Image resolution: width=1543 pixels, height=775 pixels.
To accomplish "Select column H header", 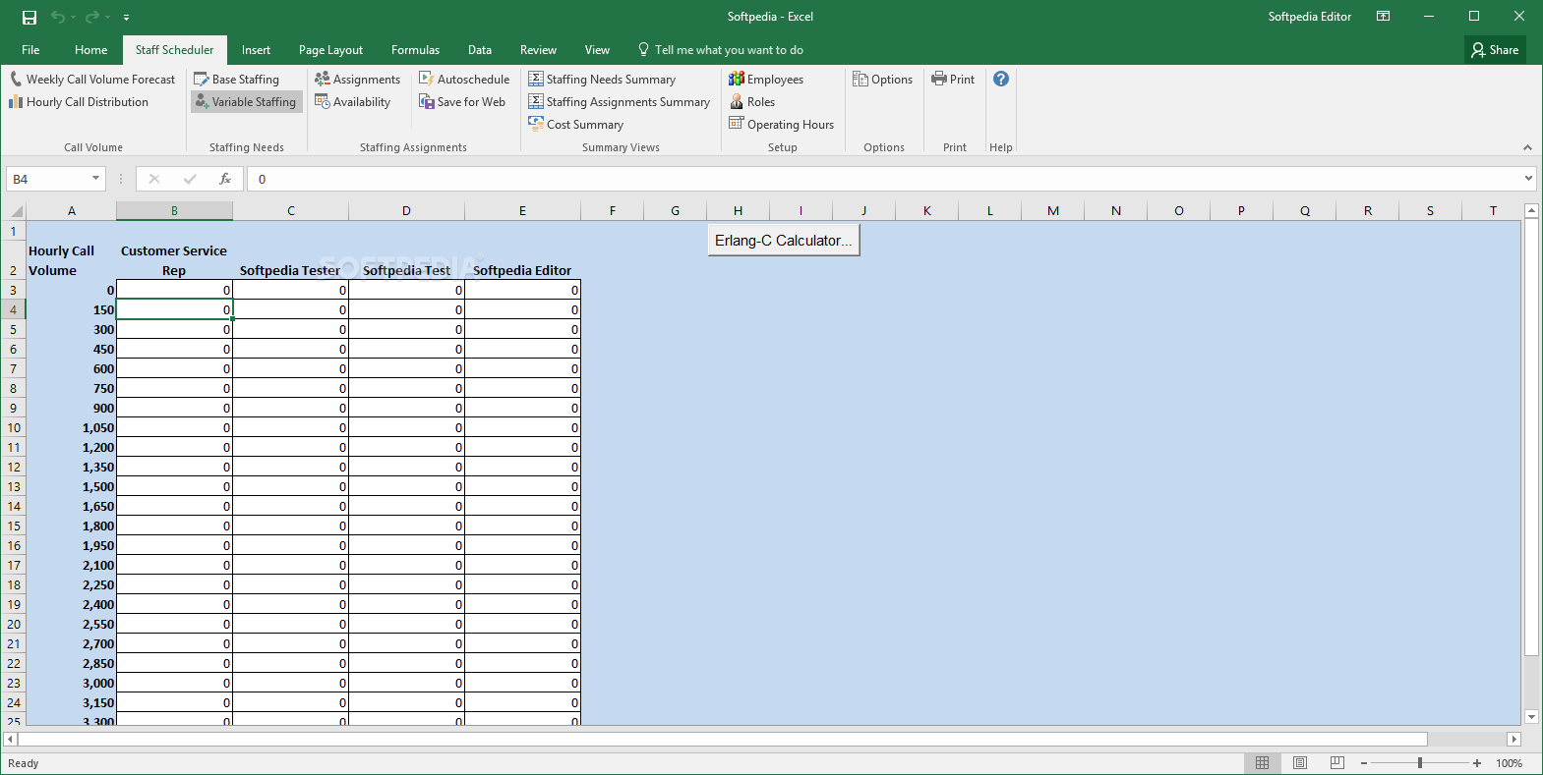I will click(x=738, y=211).
